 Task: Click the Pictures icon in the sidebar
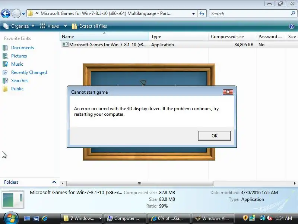click(x=5, y=56)
